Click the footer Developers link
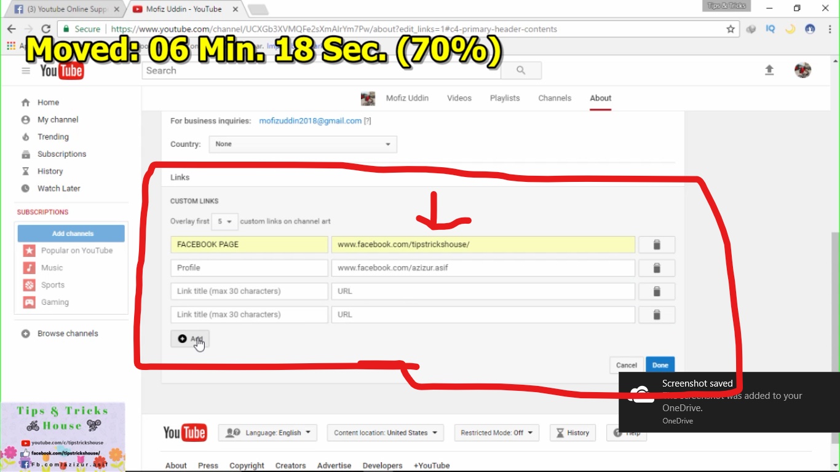The height and width of the screenshot is (472, 840). pos(382,466)
